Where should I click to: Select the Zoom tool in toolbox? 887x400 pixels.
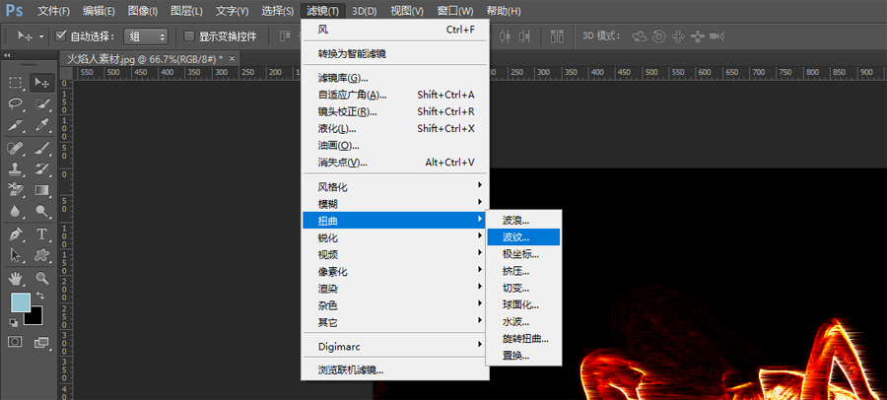[41, 277]
